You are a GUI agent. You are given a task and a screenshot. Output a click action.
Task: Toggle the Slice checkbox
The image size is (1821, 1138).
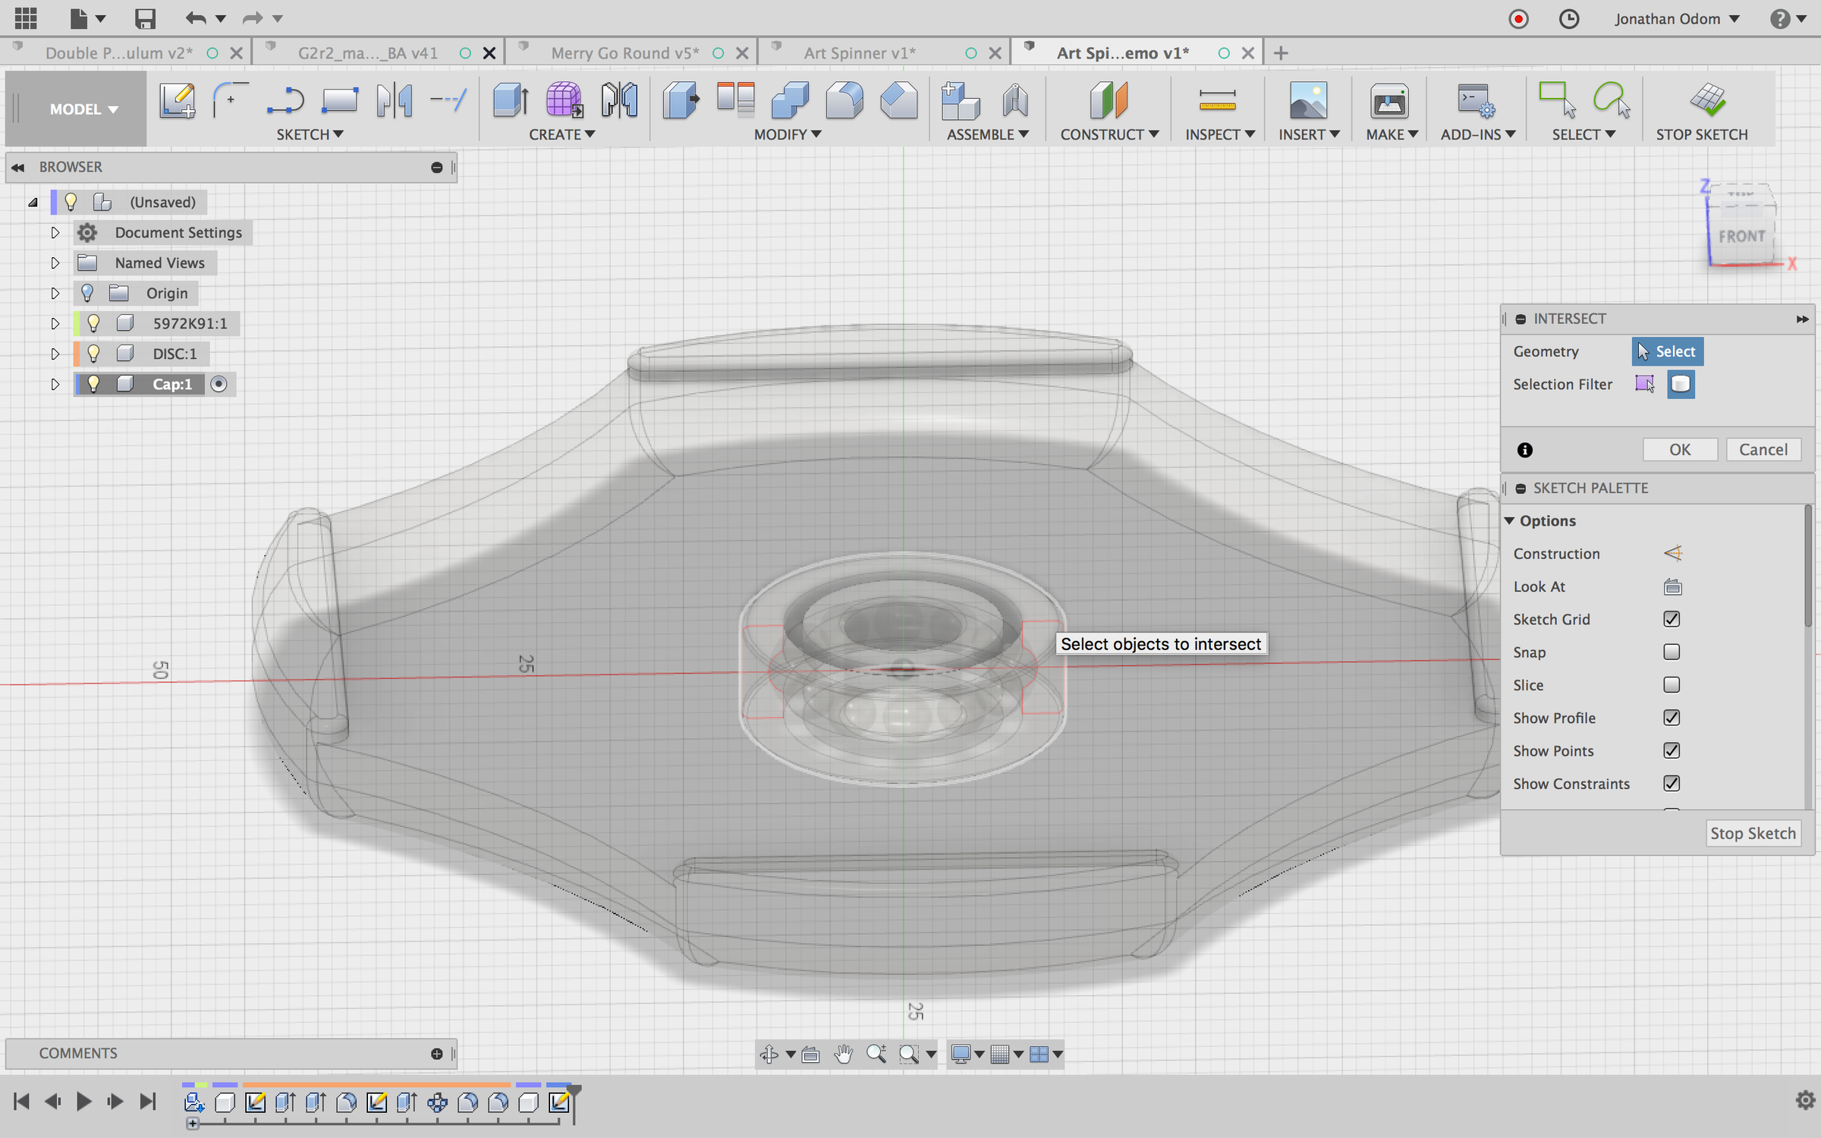coord(1672,685)
